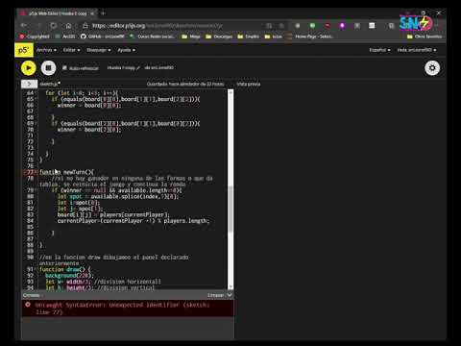Run the sketch with the yellow play button
Image resolution: width=461 pixels, height=346 pixels.
point(29,68)
